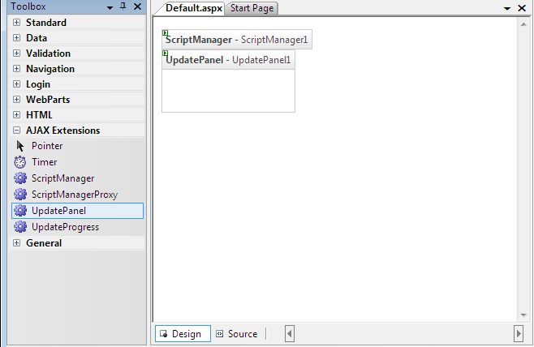Switch to Design view
Viewport: 534px width, 347px height.
coord(183,334)
